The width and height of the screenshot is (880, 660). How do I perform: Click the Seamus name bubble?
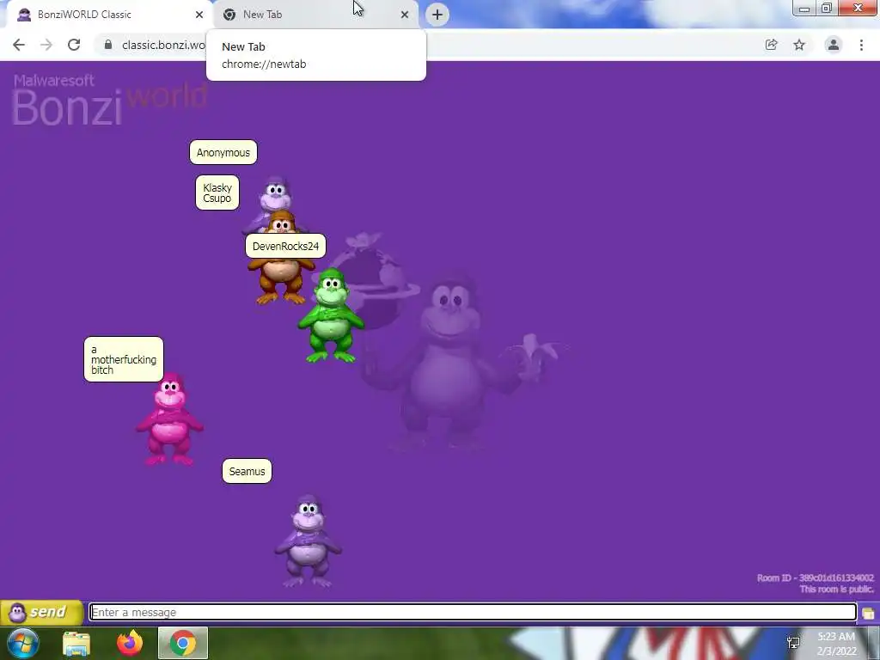coord(247,471)
